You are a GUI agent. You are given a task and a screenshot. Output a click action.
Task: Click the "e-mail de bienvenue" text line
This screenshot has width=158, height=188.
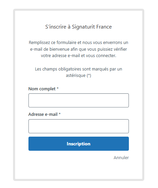tap(79, 49)
